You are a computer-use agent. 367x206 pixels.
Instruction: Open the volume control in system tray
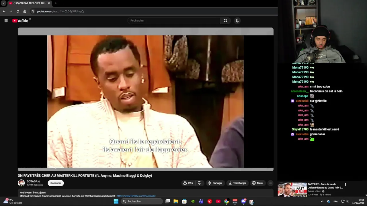tap(347, 201)
